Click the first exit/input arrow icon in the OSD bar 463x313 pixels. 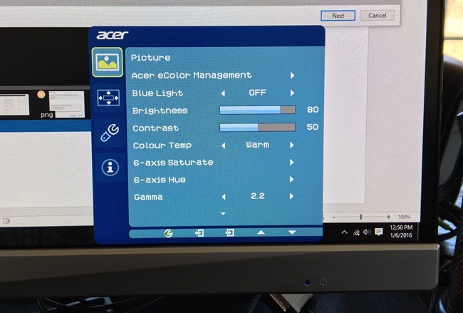pyautogui.click(x=199, y=233)
